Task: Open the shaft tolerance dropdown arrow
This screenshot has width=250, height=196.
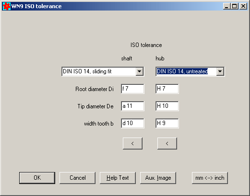Action: click(x=140, y=71)
